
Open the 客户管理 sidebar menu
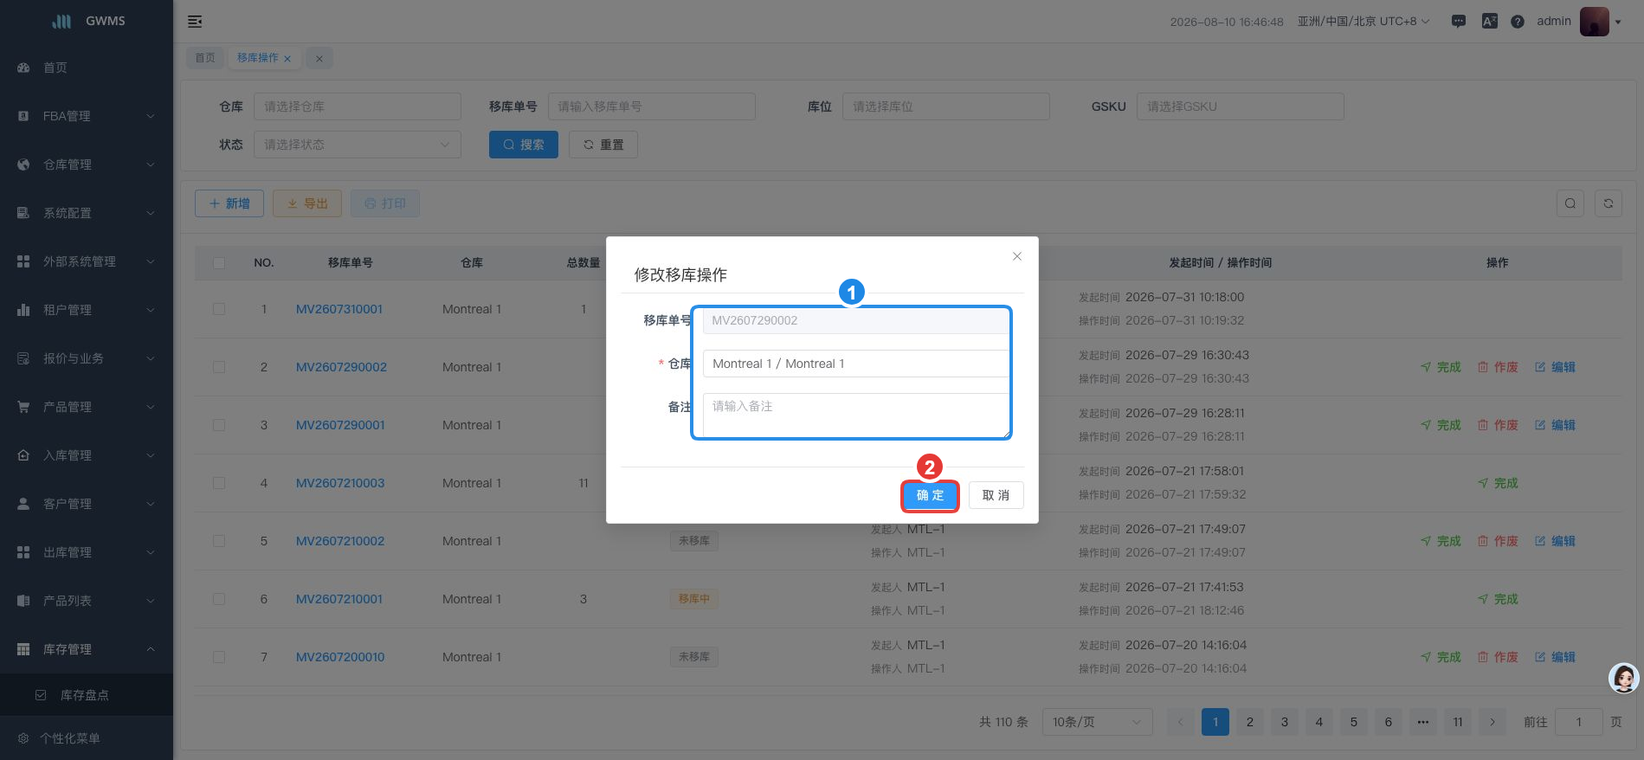pyautogui.click(x=87, y=504)
